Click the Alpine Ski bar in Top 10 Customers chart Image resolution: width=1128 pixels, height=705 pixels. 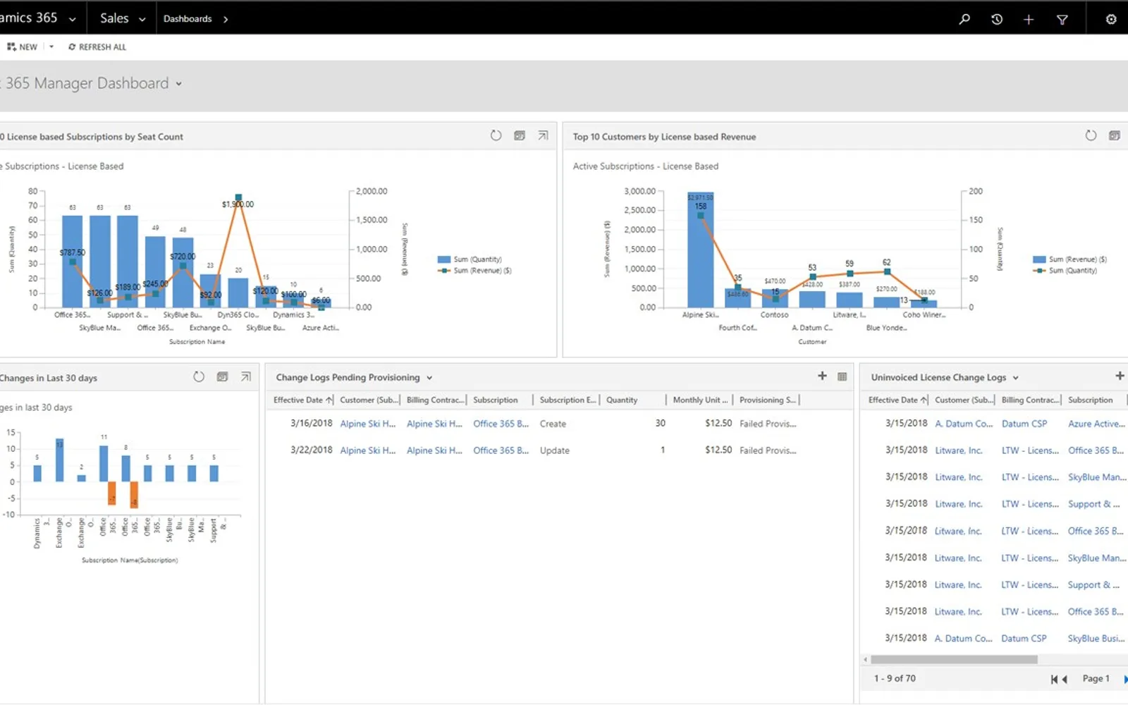700,250
